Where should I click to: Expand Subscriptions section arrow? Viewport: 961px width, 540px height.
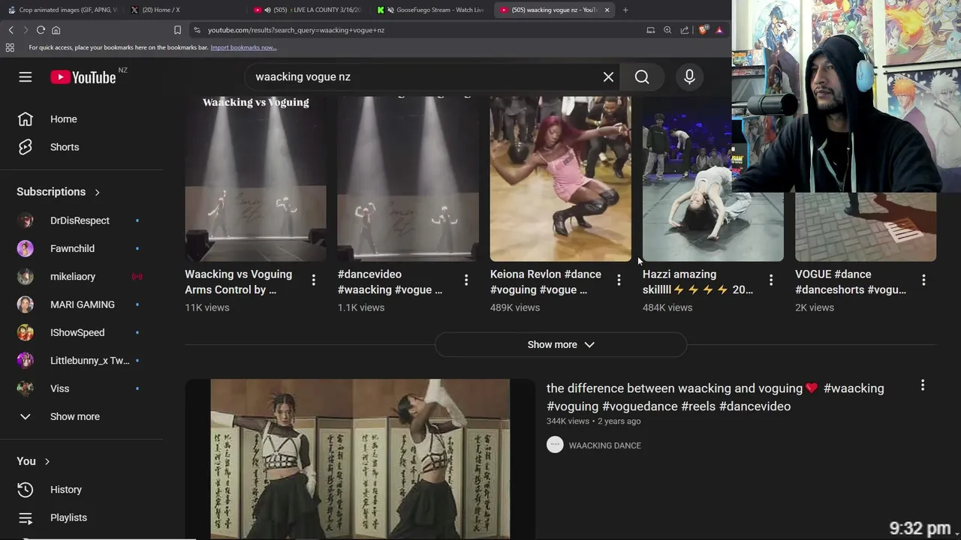point(97,192)
